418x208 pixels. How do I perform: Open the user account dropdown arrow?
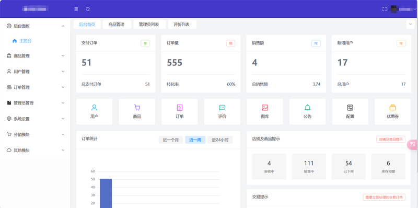coord(415,9)
